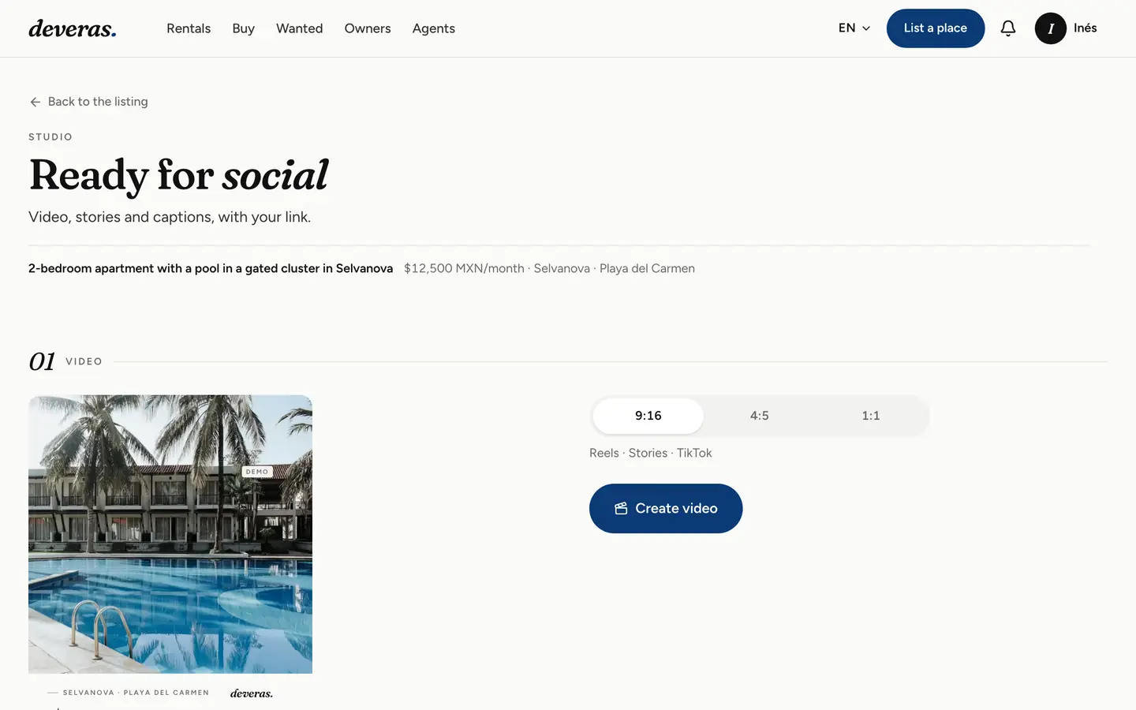Click the back arrow icon

tap(35, 102)
